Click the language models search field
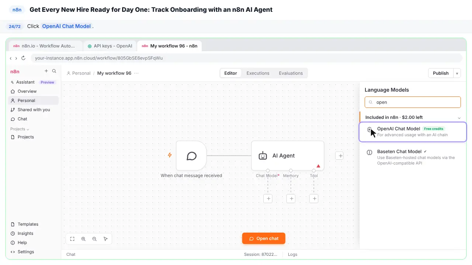This screenshot has height=265, width=472. point(413,102)
